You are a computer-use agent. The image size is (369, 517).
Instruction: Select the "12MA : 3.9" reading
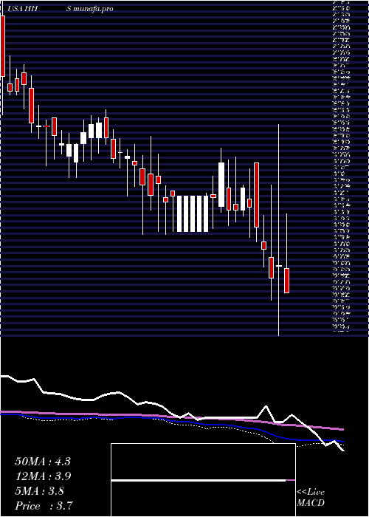pyautogui.click(x=43, y=476)
